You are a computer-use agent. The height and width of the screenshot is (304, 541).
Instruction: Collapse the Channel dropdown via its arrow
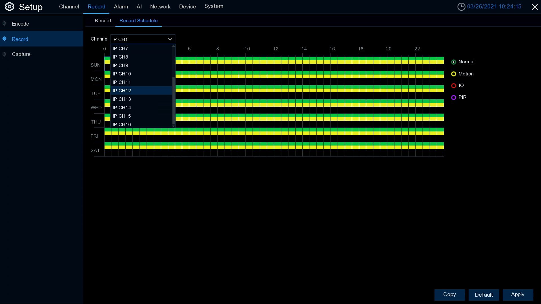point(170,39)
